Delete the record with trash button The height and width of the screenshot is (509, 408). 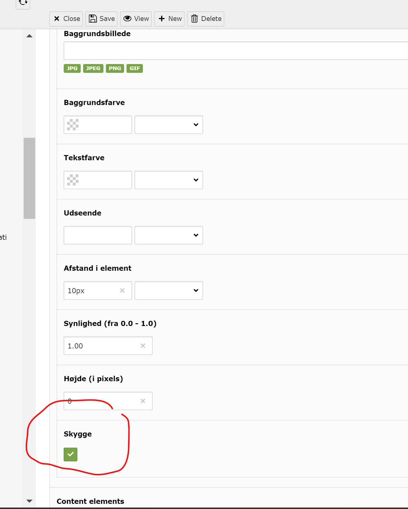(206, 19)
